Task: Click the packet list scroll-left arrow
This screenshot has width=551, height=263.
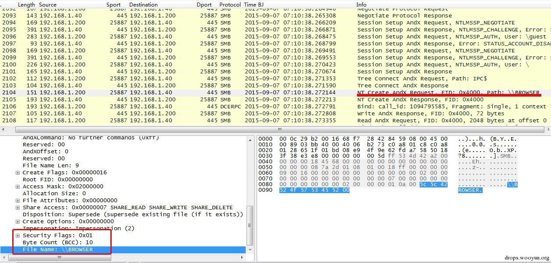Action: [4, 129]
